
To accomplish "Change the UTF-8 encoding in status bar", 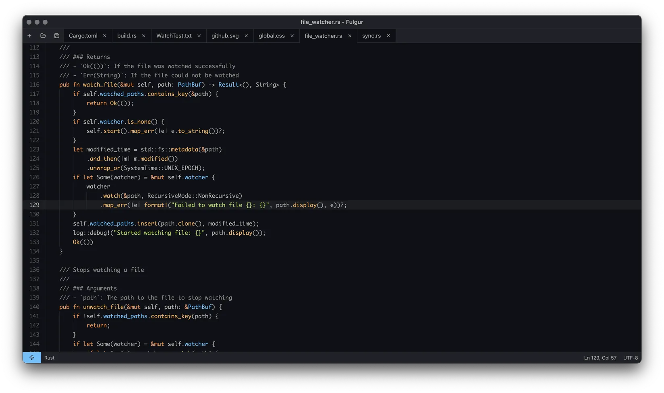I will pyautogui.click(x=630, y=358).
